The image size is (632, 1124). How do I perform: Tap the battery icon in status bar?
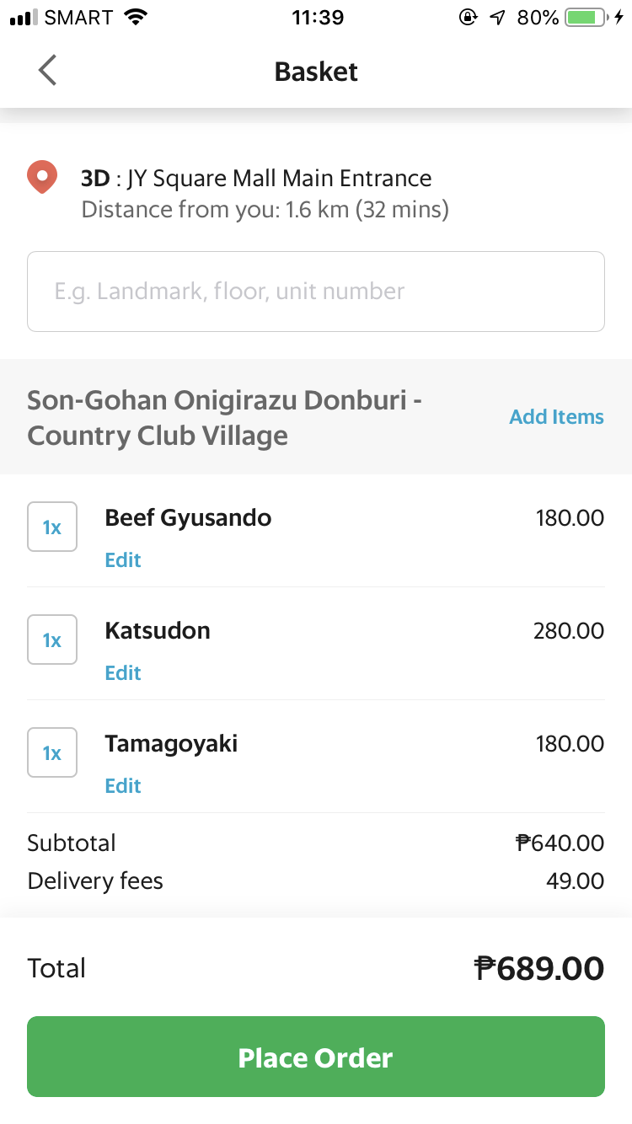588,17
